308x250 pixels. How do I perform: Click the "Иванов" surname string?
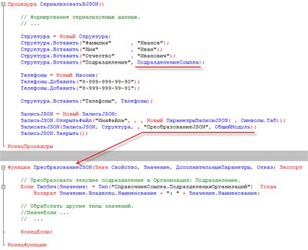point(150,43)
